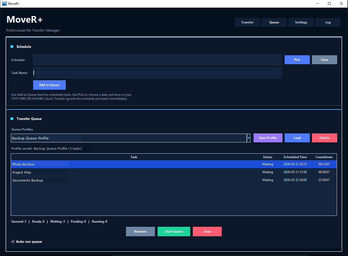Open the Log tab

coord(328,22)
